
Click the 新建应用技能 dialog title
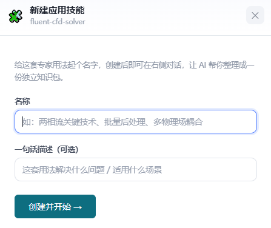57,10
